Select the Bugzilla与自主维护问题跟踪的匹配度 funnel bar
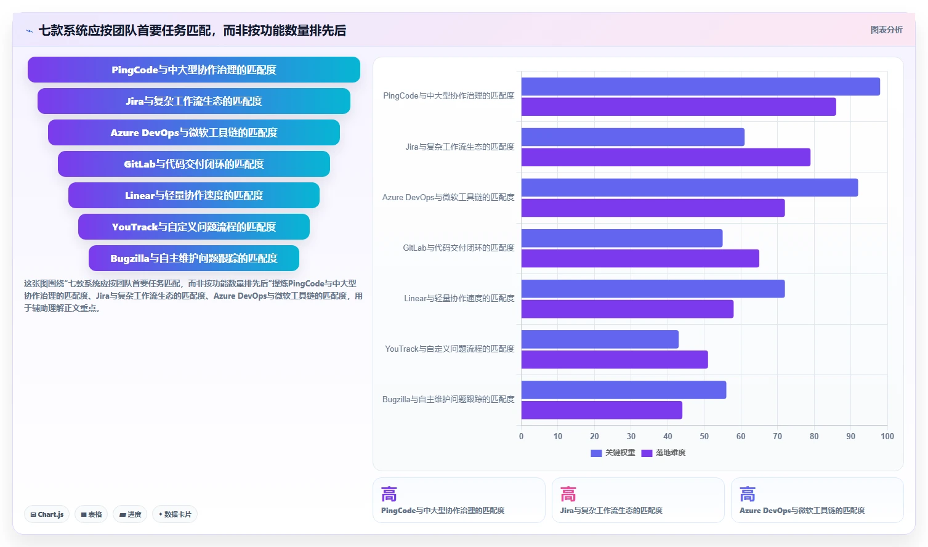The image size is (928, 547). coord(194,258)
